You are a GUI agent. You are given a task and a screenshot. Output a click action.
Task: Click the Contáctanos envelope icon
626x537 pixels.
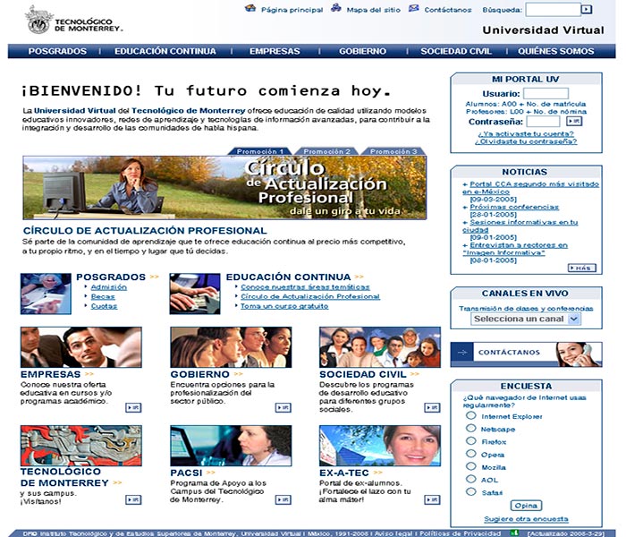(x=414, y=8)
